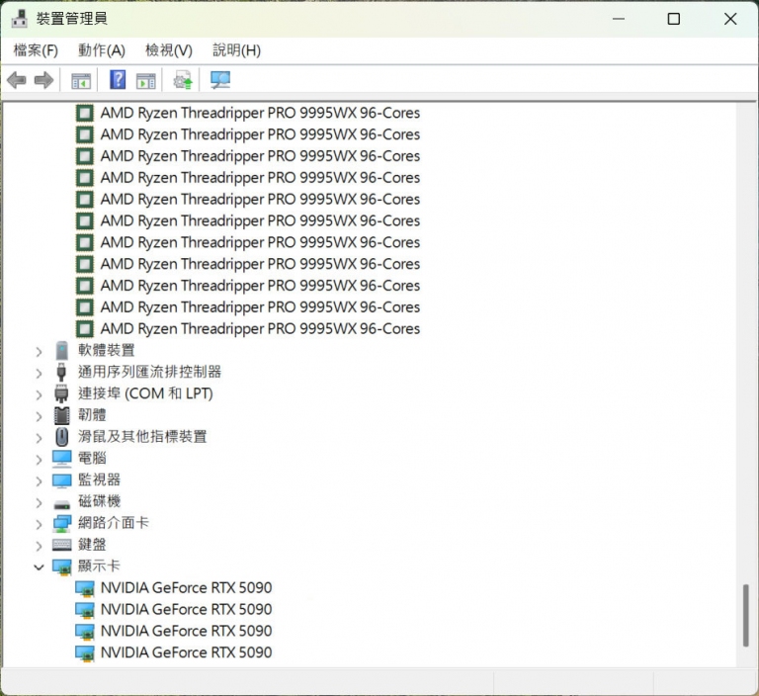
Task: Click the Forward arrow in the toolbar
Action: tap(43, 80)
